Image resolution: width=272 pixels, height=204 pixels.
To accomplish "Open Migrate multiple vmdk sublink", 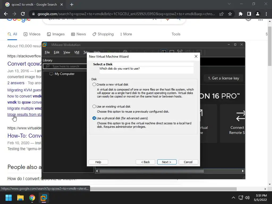I will 24,108.
